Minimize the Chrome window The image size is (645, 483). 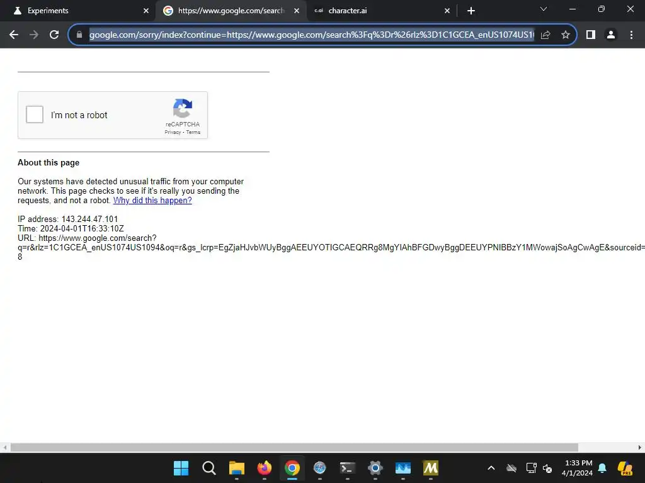click(573, 9)
